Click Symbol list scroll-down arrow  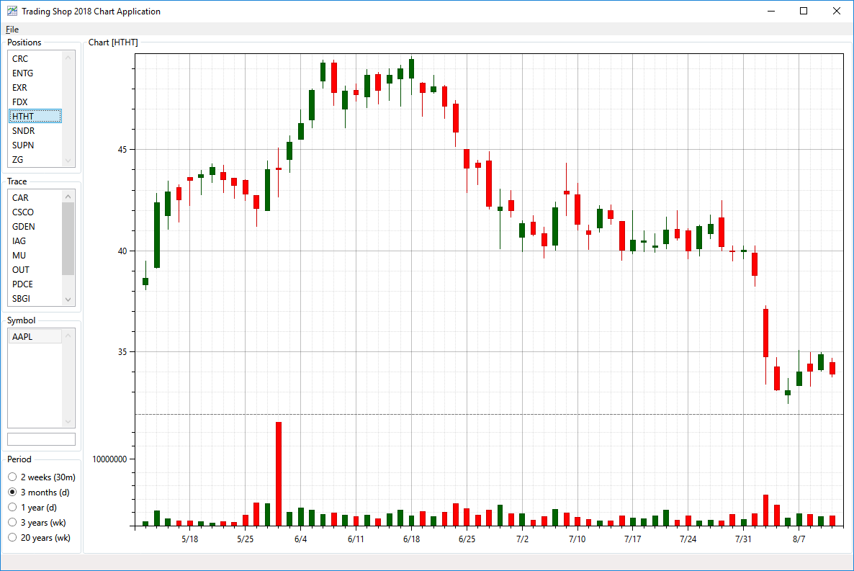click(68, 421)
